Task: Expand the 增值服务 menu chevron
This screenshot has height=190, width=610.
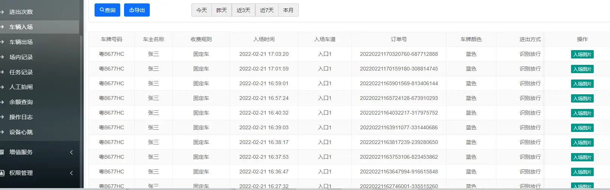Action: 71,152
